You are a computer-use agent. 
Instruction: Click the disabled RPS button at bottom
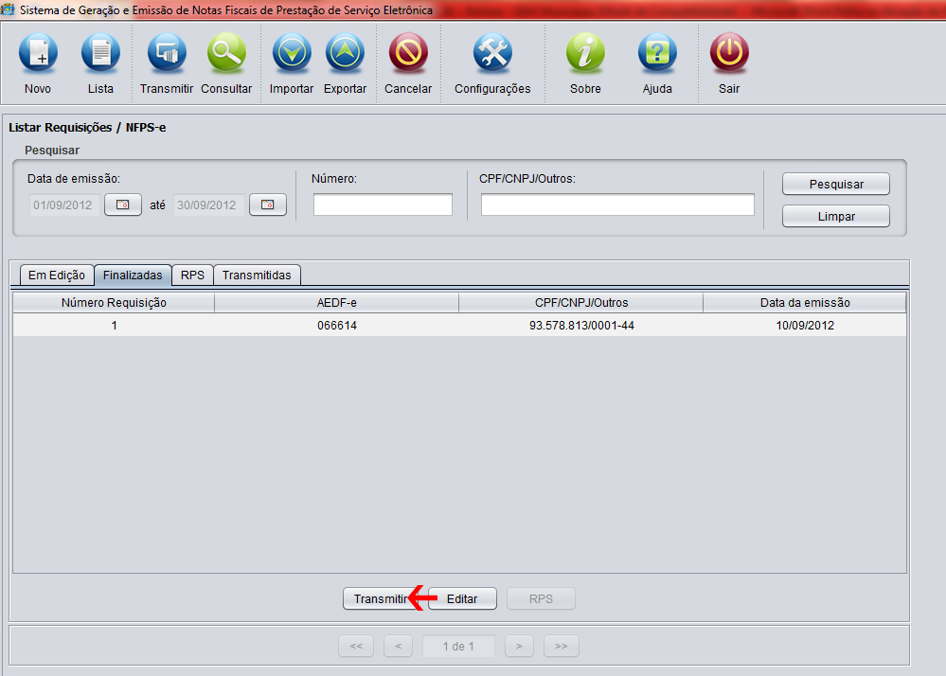[x=541, y=598]
